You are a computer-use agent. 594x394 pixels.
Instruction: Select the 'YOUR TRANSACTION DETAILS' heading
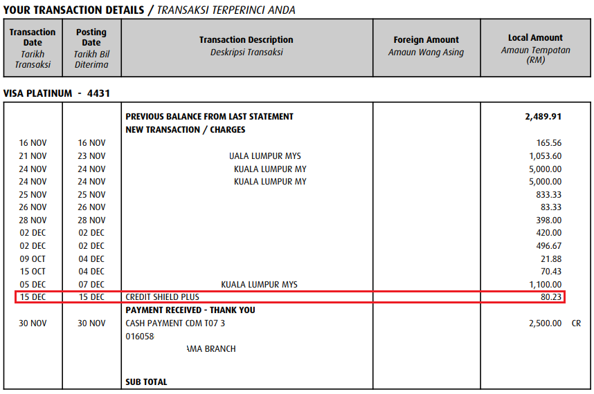click(x=73, y=10)
